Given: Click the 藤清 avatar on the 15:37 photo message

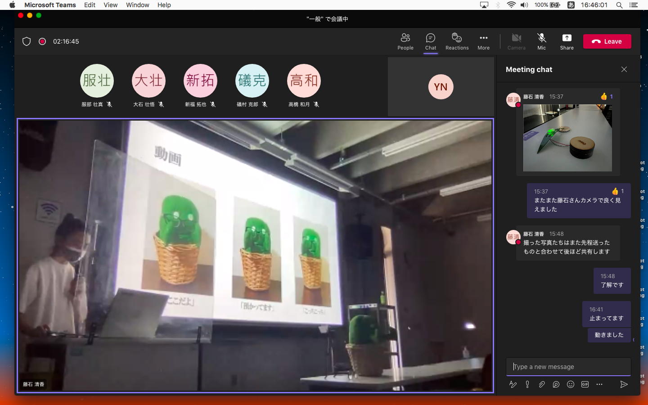Looking at the screenshot, I should (513, 99).
